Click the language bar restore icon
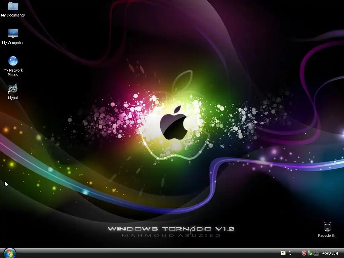This screenshot has width=344, height=258. [291, 251]
